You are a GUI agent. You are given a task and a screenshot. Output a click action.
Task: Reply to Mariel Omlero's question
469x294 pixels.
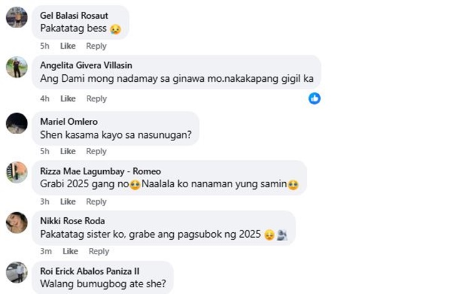[x=96, y=151]
